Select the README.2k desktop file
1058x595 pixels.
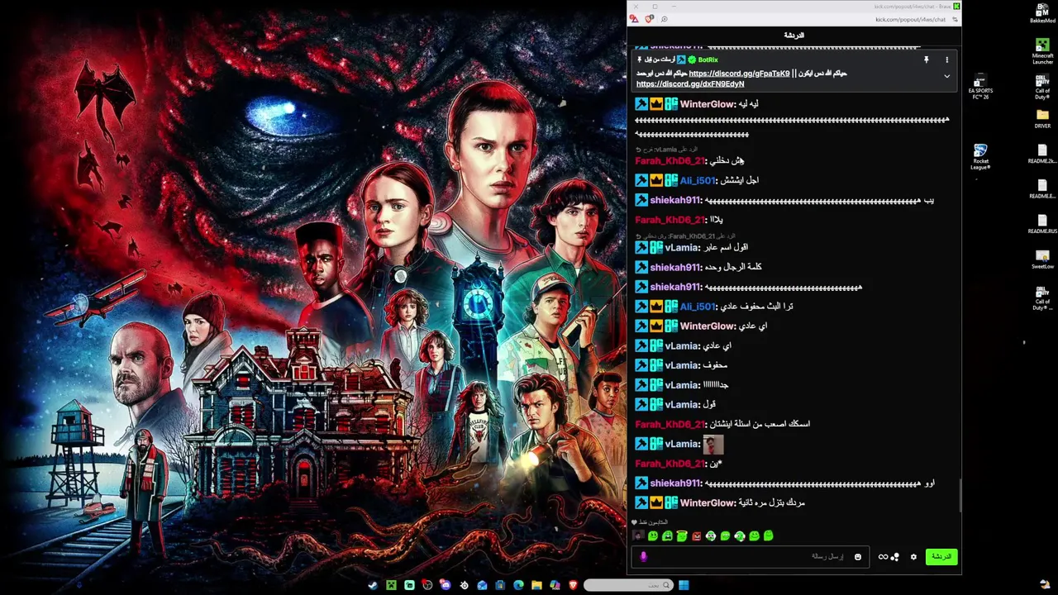pos(1042,154)
